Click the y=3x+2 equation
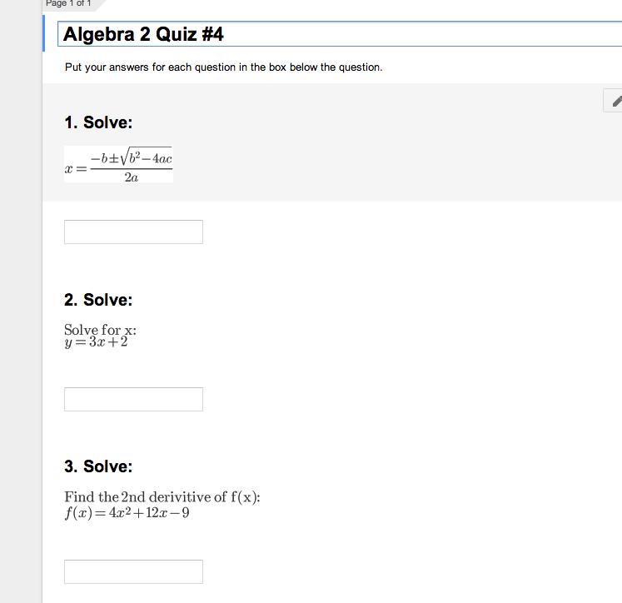The height and width of the screenshot is (603, 622). (97, 342)
